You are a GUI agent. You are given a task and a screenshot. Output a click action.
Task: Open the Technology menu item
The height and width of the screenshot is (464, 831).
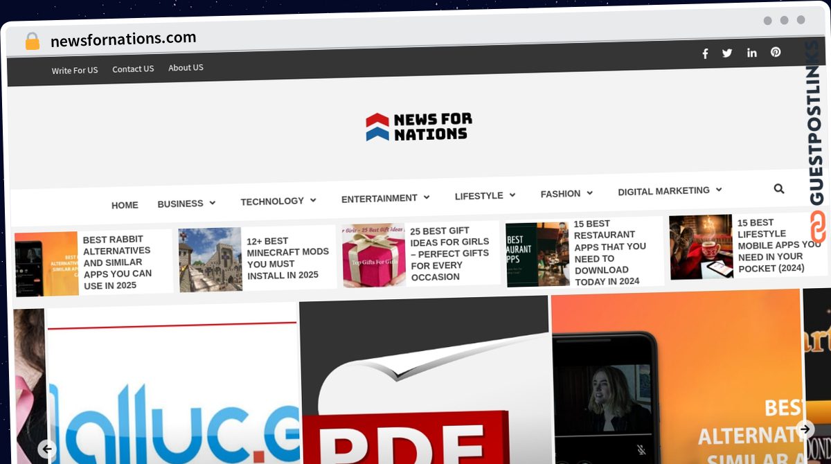272,202
